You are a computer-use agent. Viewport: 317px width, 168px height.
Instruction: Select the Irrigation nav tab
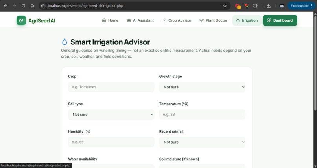click(x=247, y=20)
